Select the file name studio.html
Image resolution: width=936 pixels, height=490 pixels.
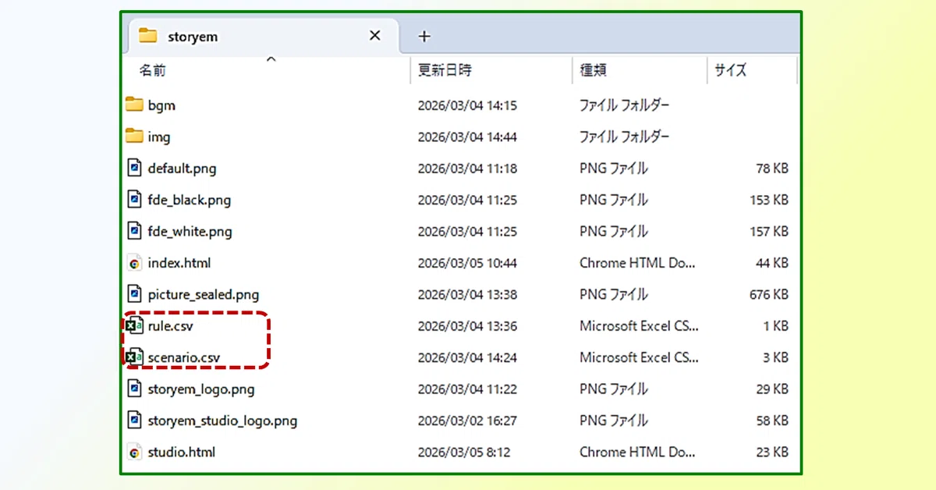coord(182,452)
